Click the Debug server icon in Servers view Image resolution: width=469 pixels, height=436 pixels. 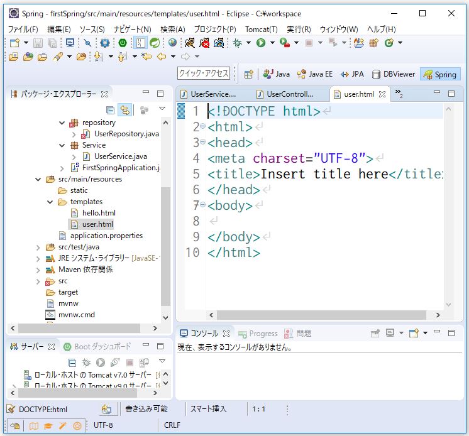pyautogui.click(x=86, y=362)
